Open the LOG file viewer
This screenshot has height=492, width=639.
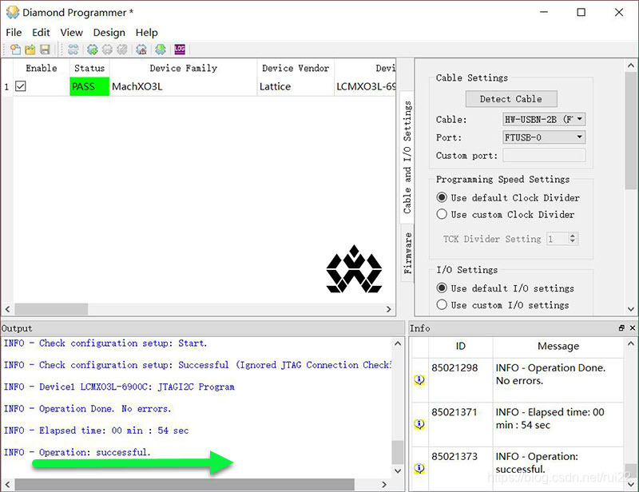click(180, 50)
